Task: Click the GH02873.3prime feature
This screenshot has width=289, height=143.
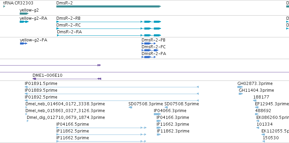Action: tap(240, 87)
